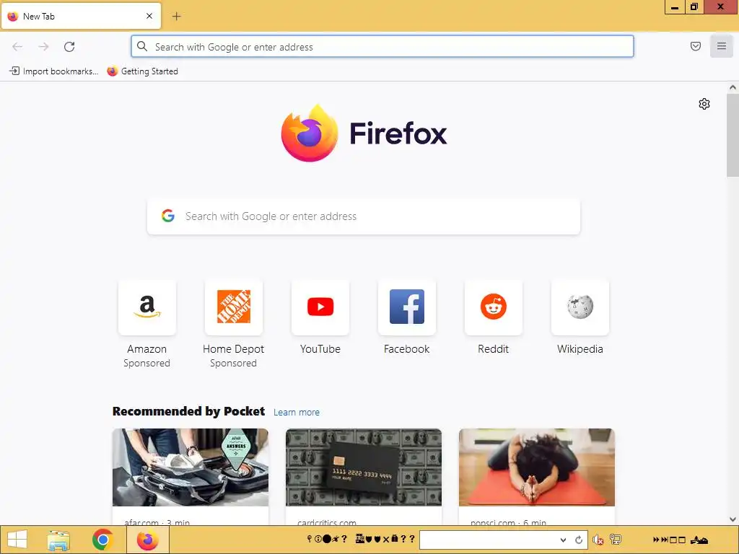Click the Google G icon in search box

coord(168,216)
